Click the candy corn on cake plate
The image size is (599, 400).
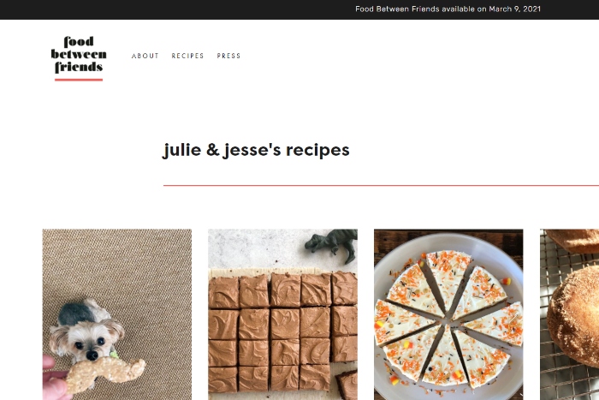coord(507,282)
